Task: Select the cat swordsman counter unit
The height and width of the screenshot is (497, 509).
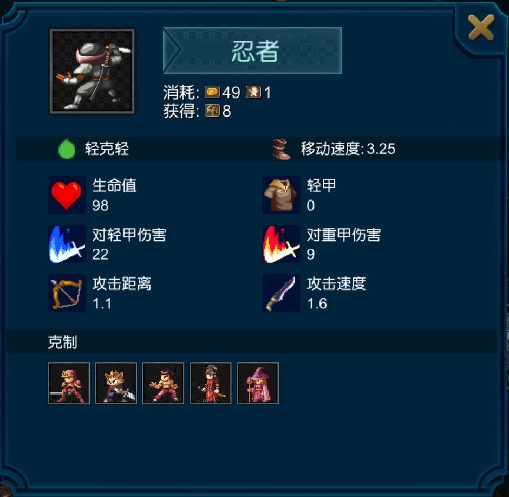Action: click(x=116, y=383)
